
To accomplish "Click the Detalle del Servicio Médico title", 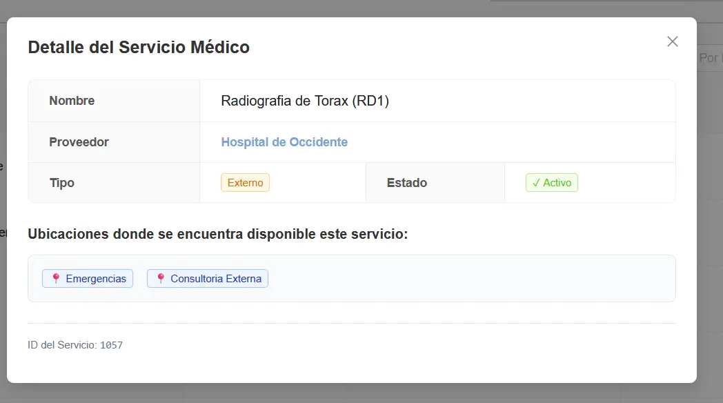I will tap(138, 47).
